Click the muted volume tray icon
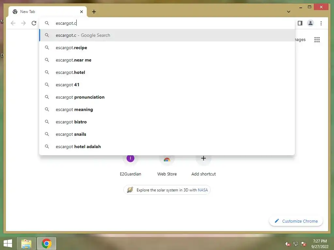 click(287, 244)
